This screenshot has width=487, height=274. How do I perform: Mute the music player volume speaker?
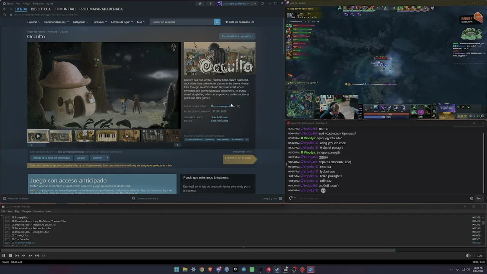(468, 256)
